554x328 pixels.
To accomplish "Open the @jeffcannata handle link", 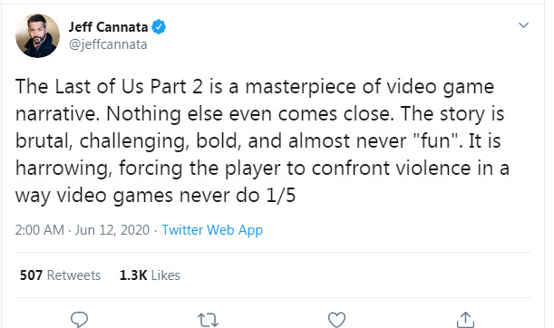I will [x=108, y=44].
